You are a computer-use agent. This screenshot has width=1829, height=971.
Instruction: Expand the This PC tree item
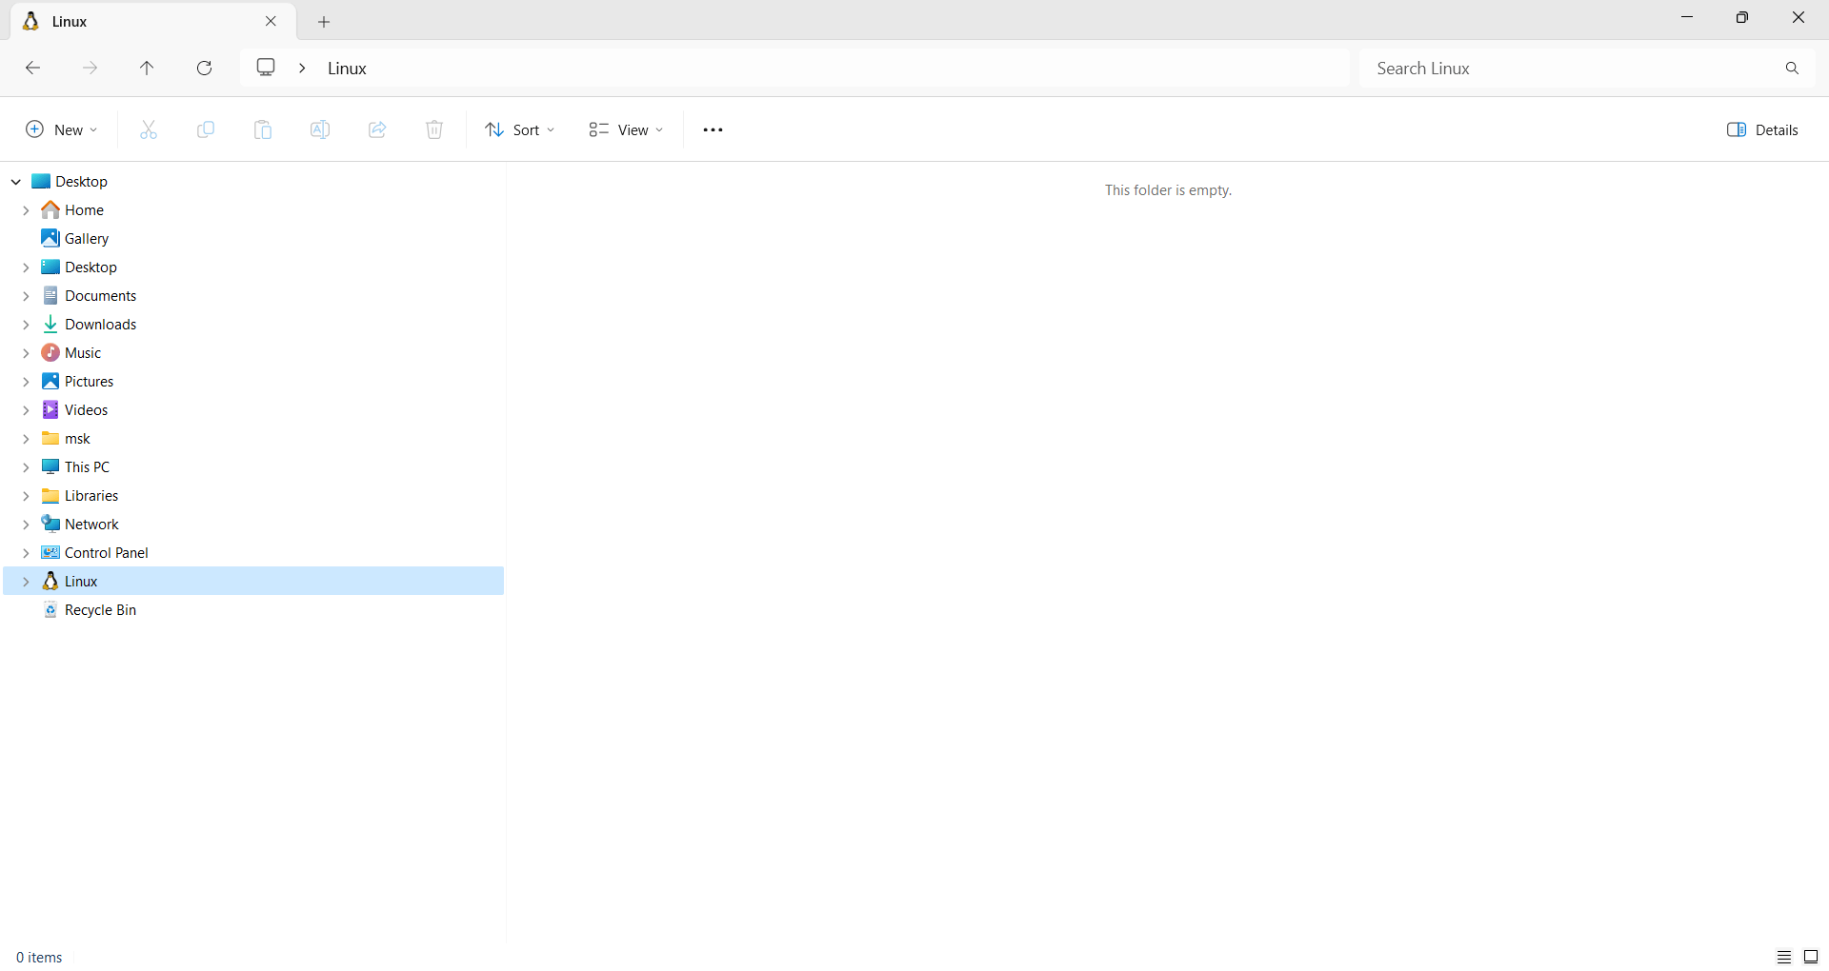[27, 466]
